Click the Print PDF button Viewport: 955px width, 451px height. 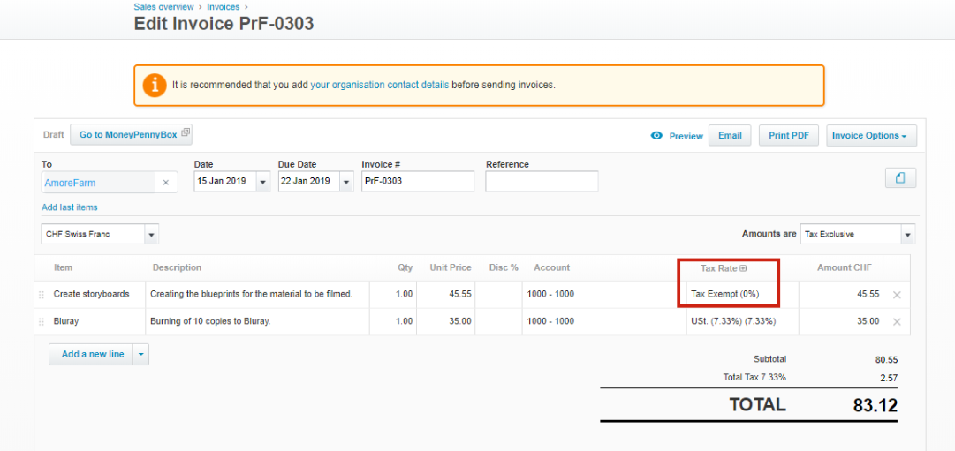coord(789,136)
